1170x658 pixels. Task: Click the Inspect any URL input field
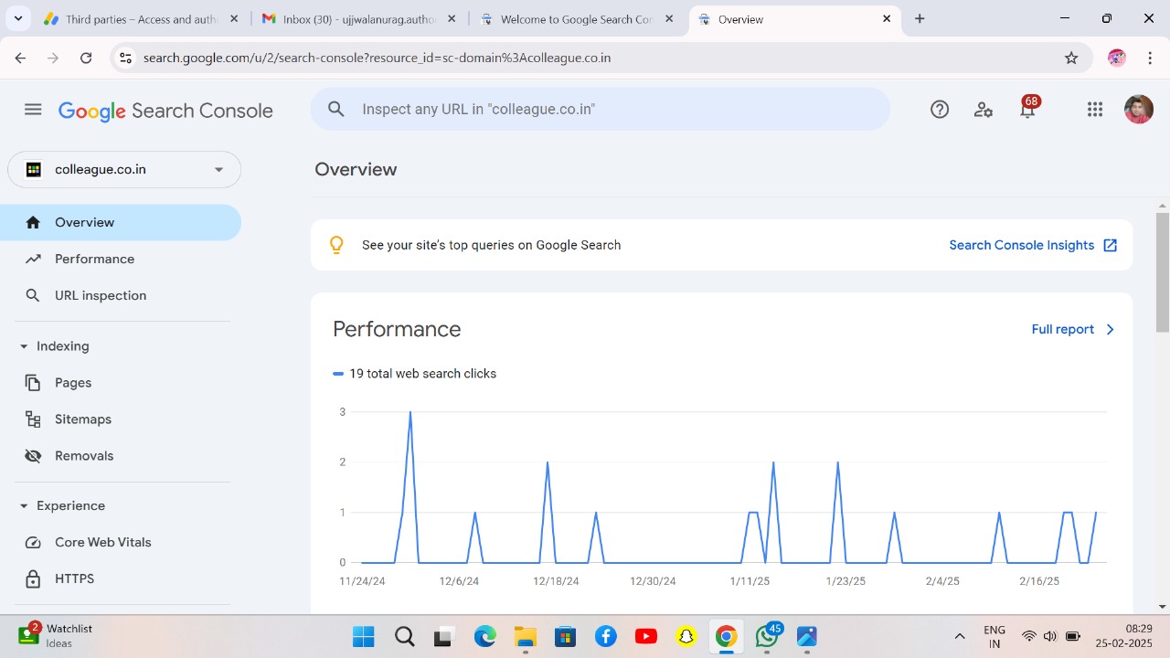(x=600, y=109)
